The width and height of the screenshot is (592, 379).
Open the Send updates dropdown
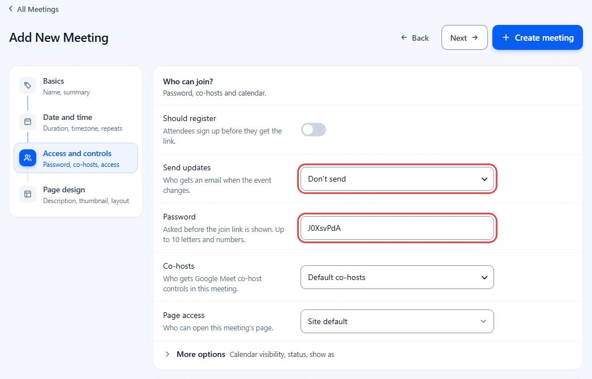coord(397,179)
